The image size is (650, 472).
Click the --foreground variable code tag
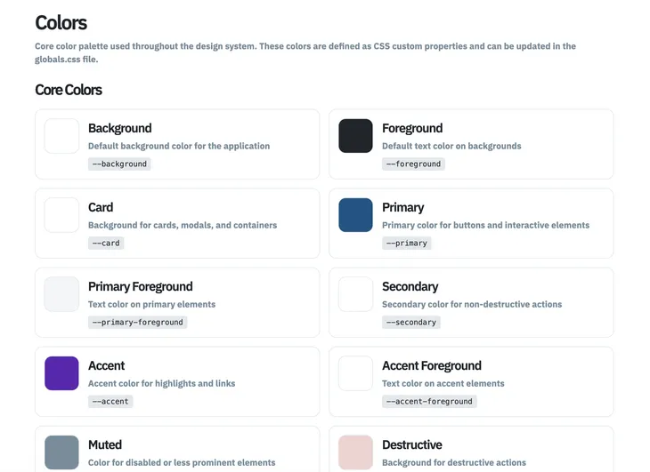pos(413,164)
